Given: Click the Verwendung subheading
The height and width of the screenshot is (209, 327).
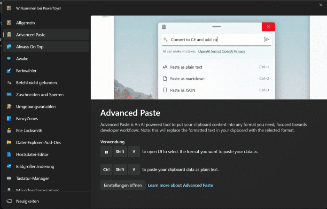Looking at the screenshot, I should (112, 142).
